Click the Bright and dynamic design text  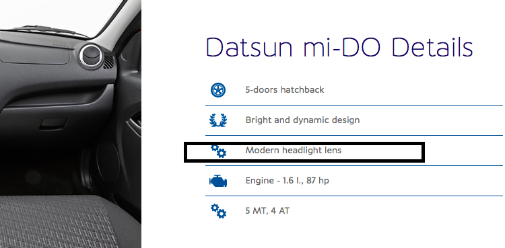pos(302,120)
